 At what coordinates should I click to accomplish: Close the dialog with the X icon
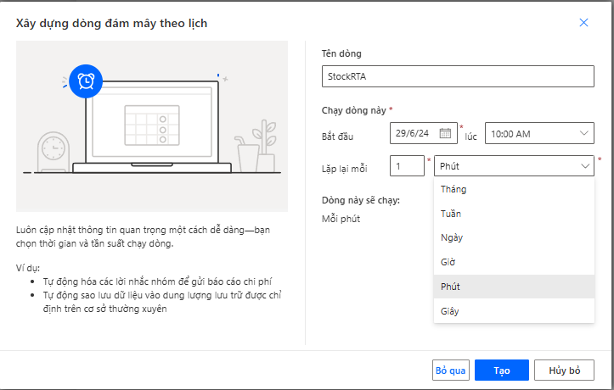(583, 23)
